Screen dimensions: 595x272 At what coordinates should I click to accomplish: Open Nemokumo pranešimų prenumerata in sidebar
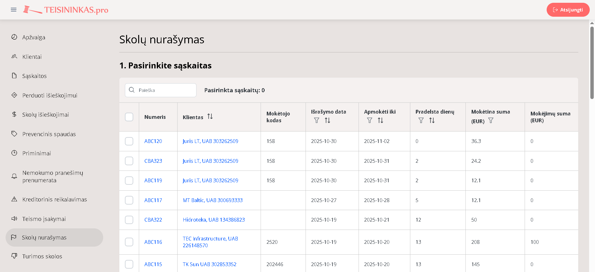coord(53,176)
